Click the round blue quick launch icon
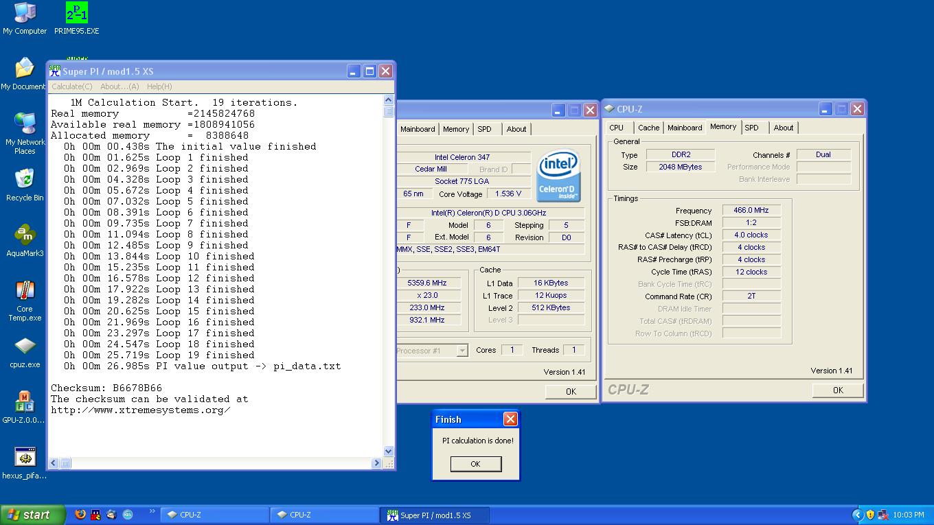This screenshot has height=525, width=934. pos(127,514)
